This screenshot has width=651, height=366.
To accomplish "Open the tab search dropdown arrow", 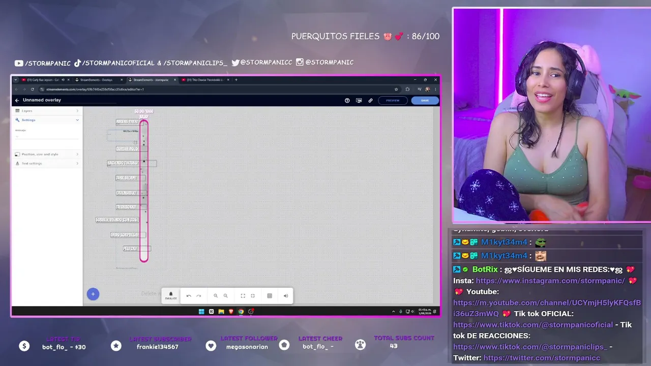I will pos(16,80).
